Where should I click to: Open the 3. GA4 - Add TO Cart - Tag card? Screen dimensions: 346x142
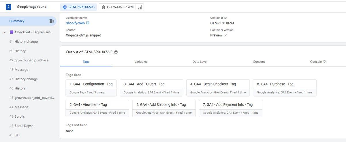pos(151,88)
